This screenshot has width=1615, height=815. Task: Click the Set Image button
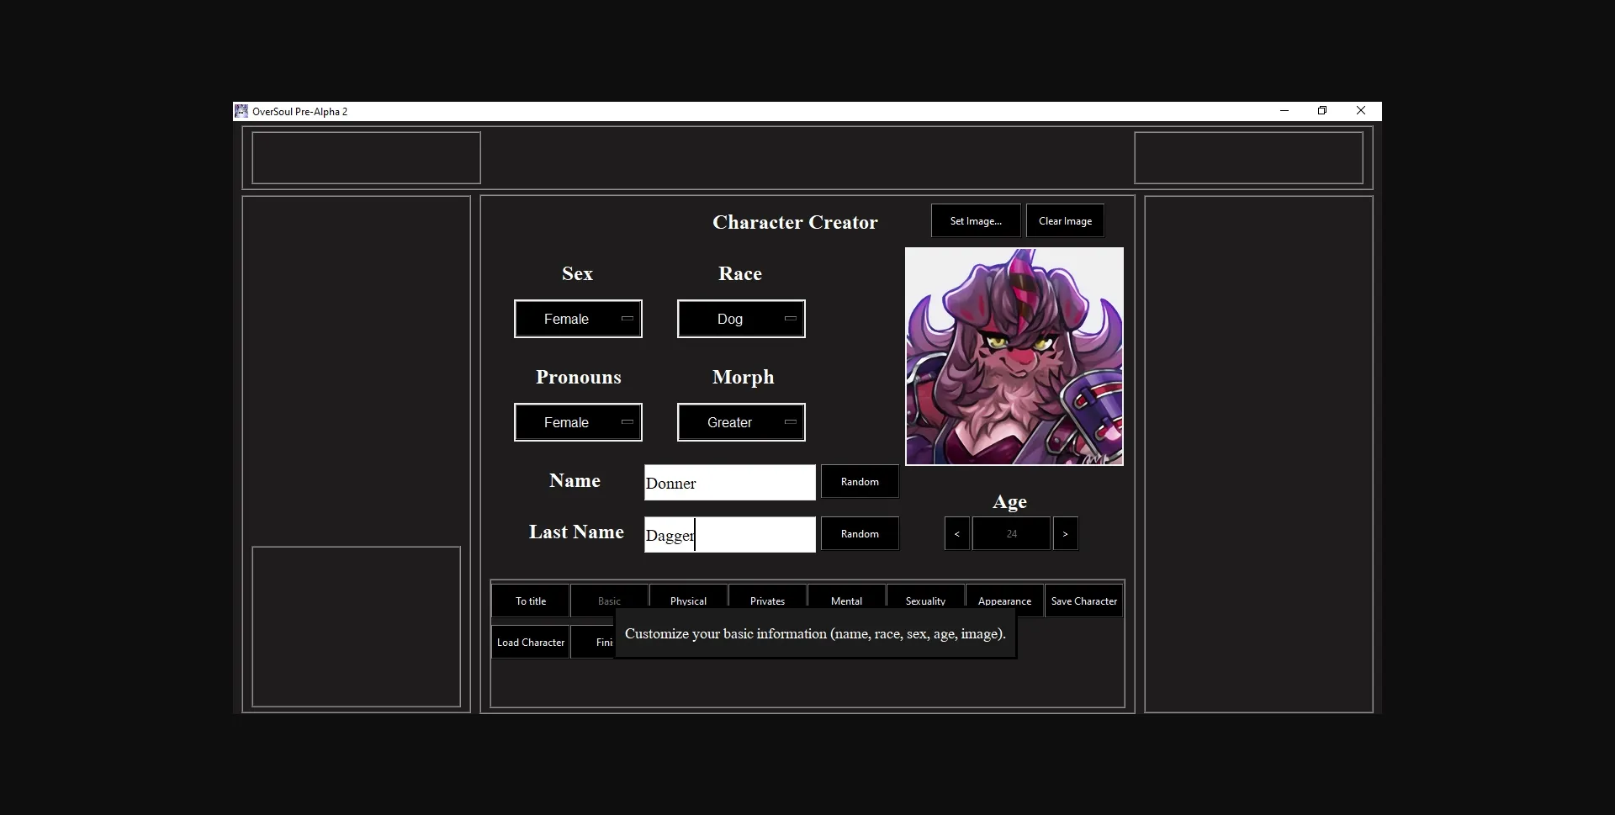[x=976, y=220]
